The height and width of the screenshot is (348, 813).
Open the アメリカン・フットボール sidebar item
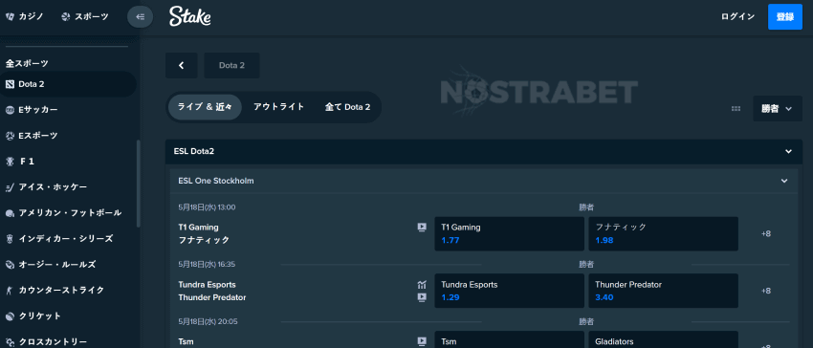68,213
